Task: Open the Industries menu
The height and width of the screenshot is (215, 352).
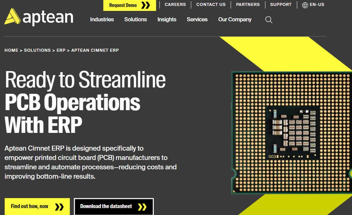Action: click(102, 19)
